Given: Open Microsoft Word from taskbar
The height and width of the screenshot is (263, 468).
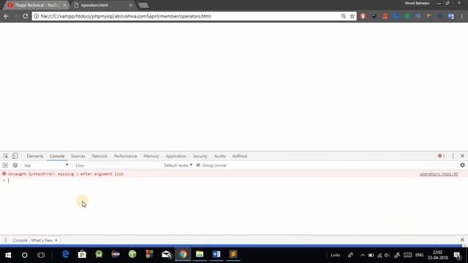Looking at the screenshot, I should coord(216,254).
